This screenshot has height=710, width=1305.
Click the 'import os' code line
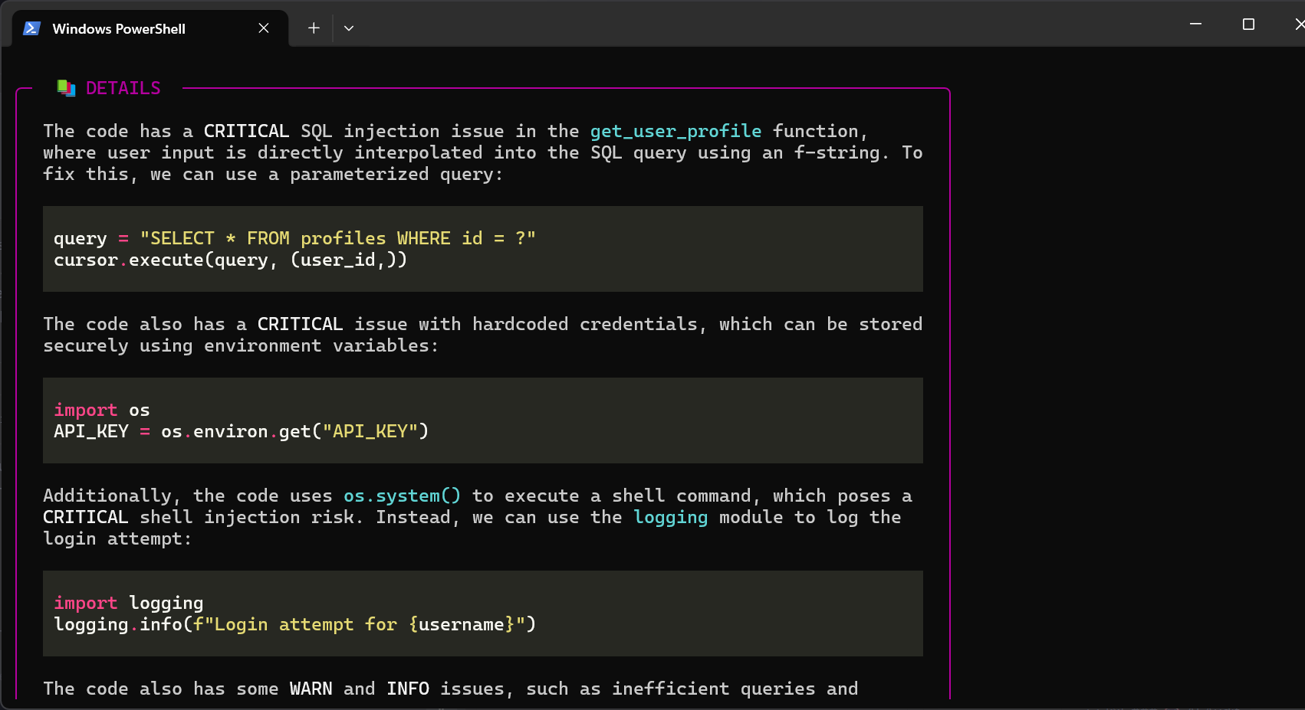click(x=101, y=410)
